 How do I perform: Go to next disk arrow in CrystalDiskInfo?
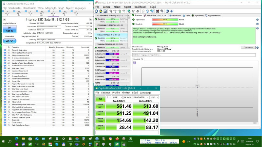click(91, 19)
